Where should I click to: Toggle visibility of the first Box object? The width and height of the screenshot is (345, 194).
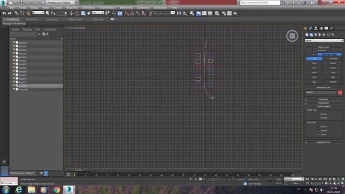(14, 43)
